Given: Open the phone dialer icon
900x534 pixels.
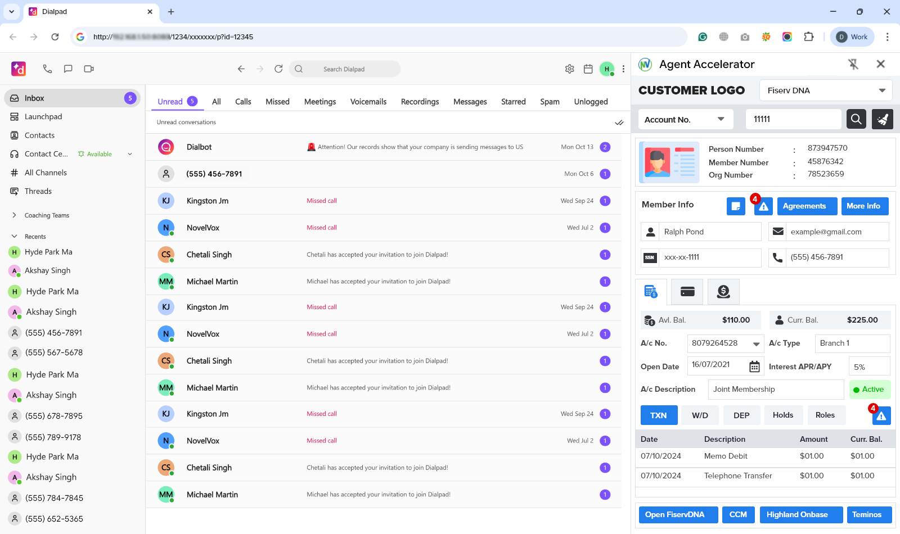Looking at the screenshot, I should coord(47,69).
